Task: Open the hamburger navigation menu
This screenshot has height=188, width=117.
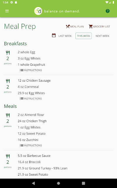Action: (7, 11)
